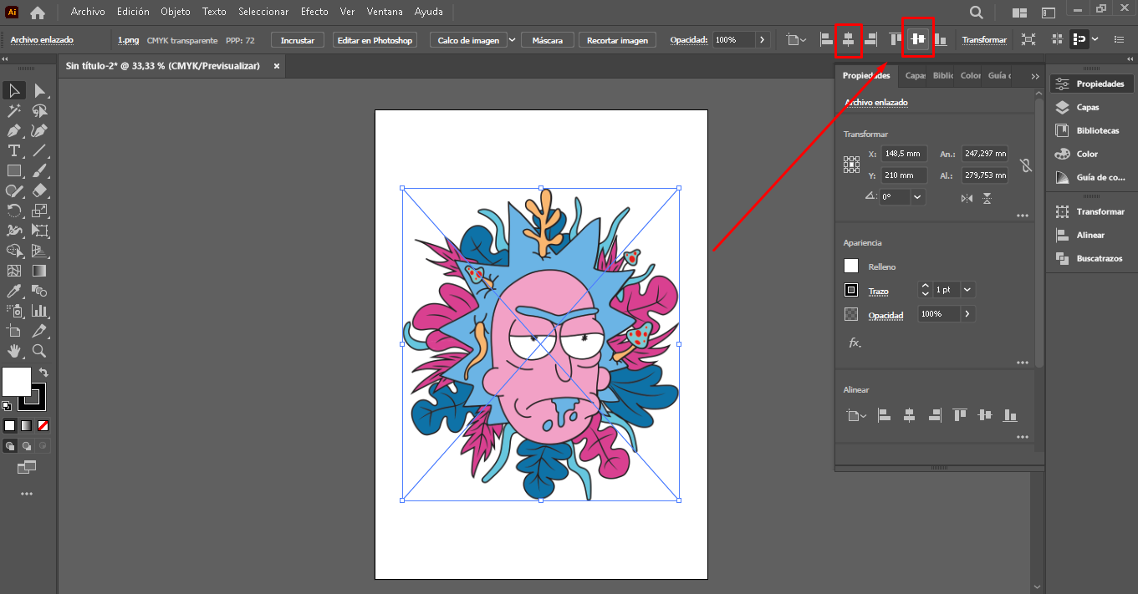Open the Ventana menu

click(385, 12)
